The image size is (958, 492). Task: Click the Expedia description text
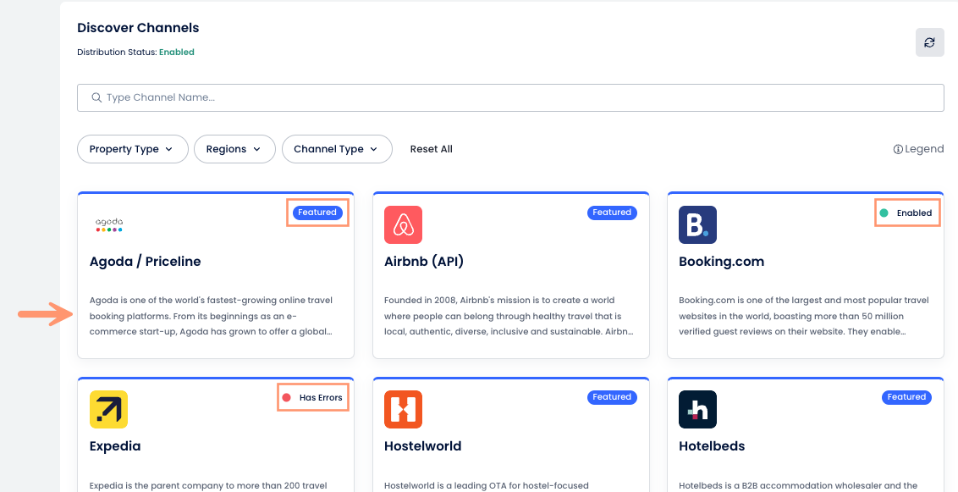[208, 486]
